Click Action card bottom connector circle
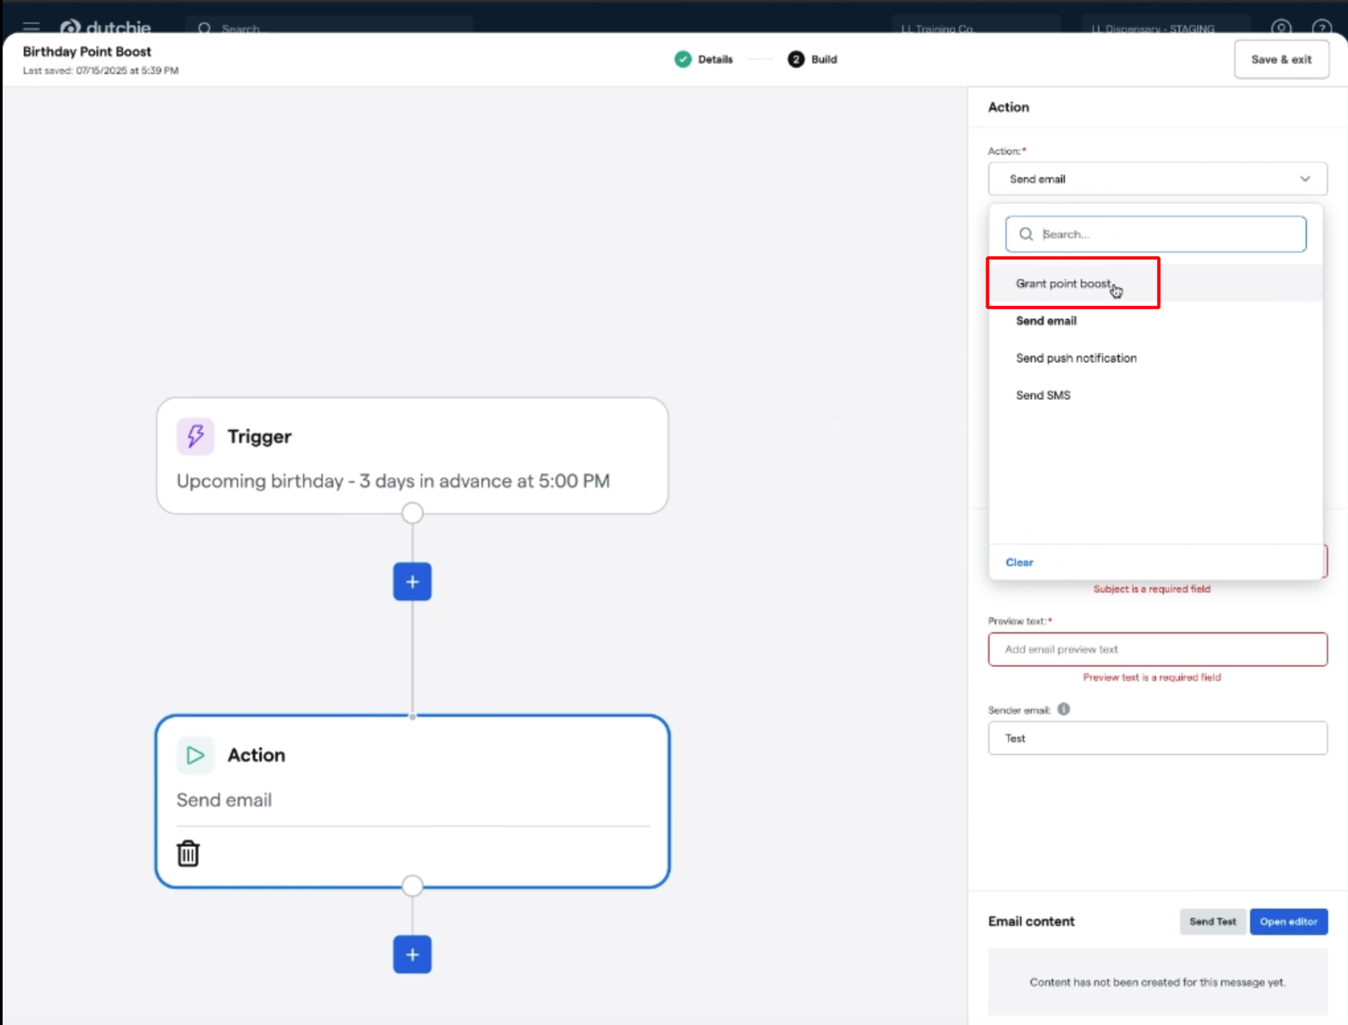The image size is (1348, 1025). coord(412,886)
